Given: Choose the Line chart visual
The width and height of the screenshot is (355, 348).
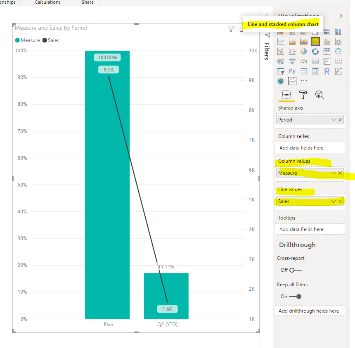Looking at the screenshot, I should click(281, 42).
